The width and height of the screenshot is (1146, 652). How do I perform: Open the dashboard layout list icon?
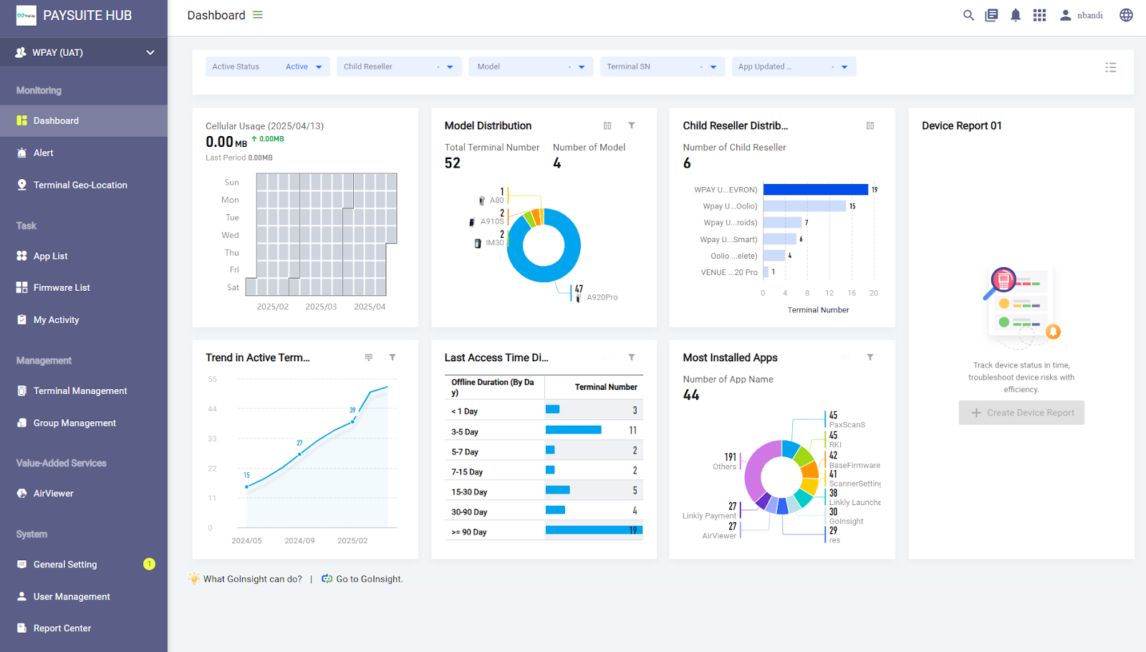(1111, 67)
